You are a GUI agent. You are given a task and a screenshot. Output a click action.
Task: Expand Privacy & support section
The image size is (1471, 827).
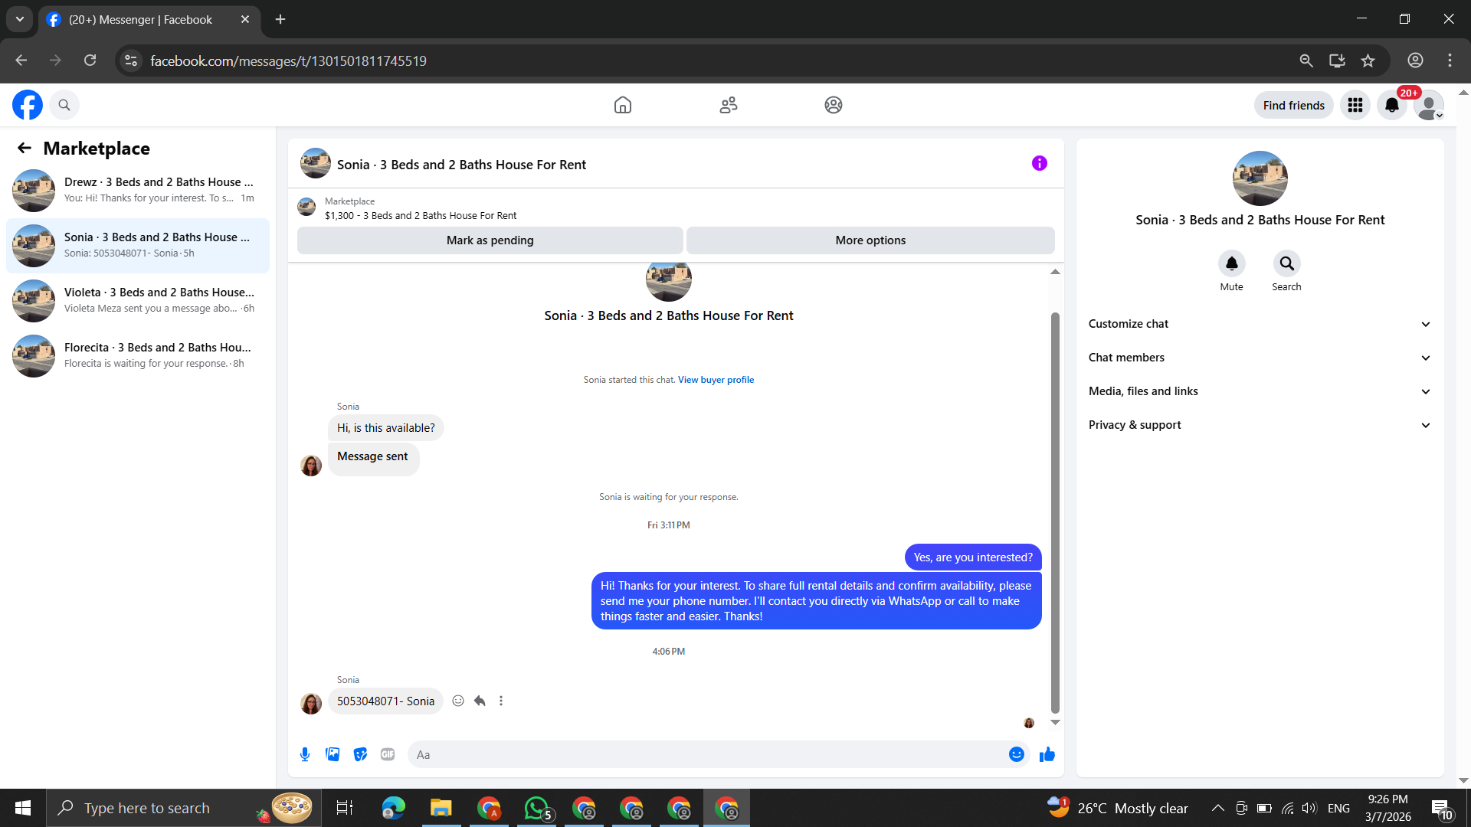point(1260,425)
